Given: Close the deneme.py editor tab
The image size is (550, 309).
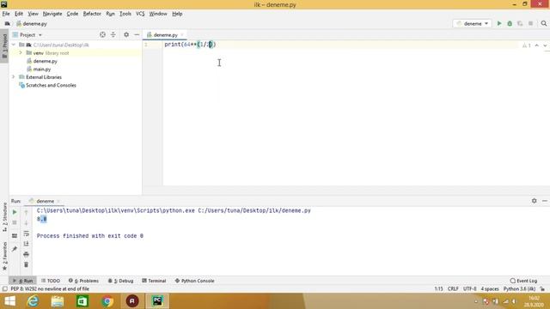Looking at the screenshot, I should (x=182, y=34).
